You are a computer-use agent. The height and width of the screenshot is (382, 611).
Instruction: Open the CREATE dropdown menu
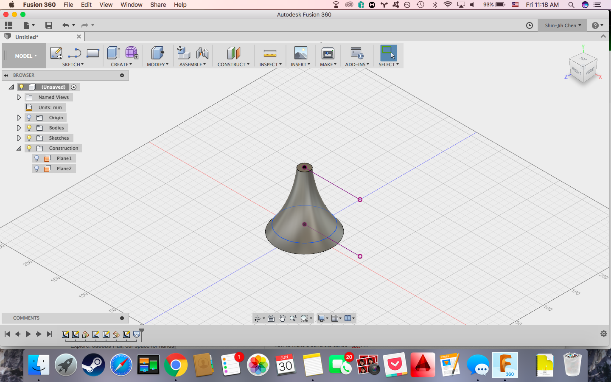click(121, 65)
